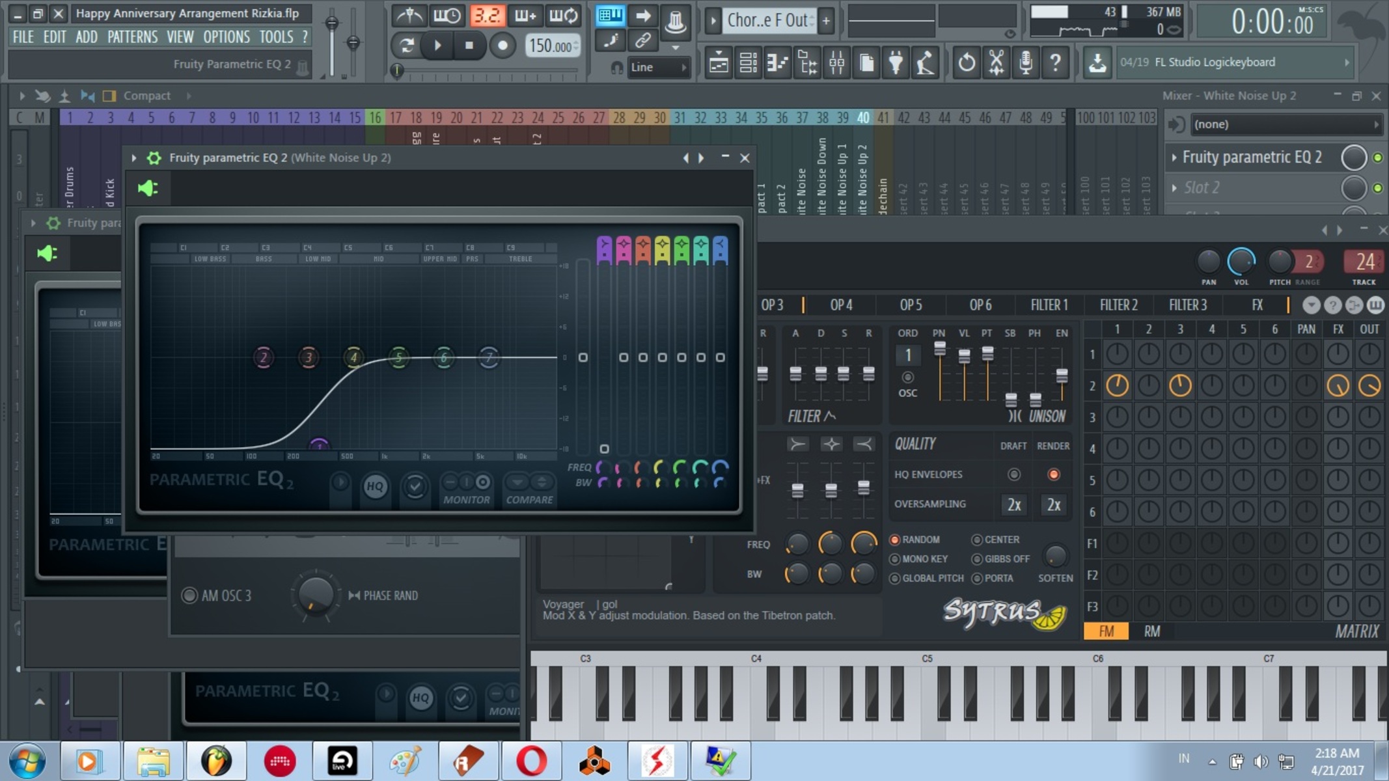Click the Stop button
The image size is (1389, 781).
pyautogui.click(x=469, y=46)
